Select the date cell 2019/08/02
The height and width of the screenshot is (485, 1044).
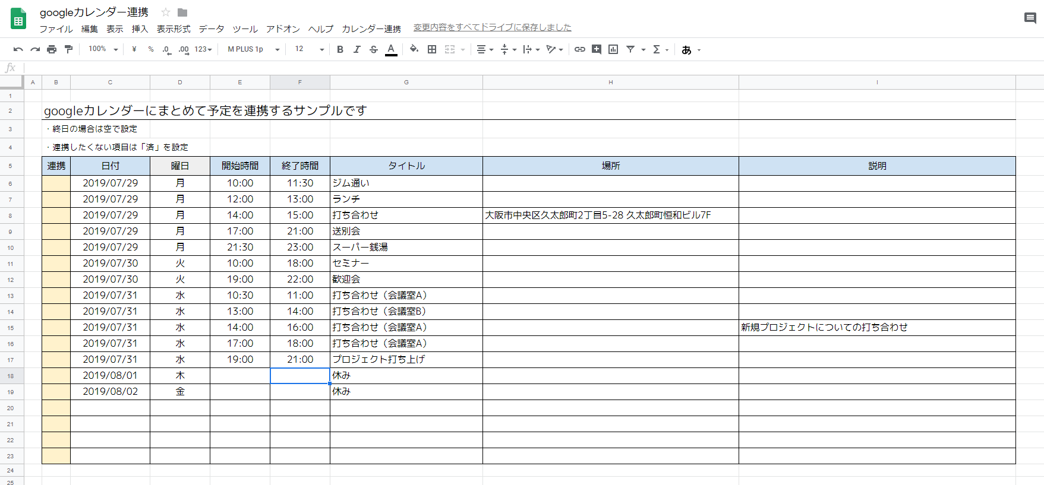point(110,391)
